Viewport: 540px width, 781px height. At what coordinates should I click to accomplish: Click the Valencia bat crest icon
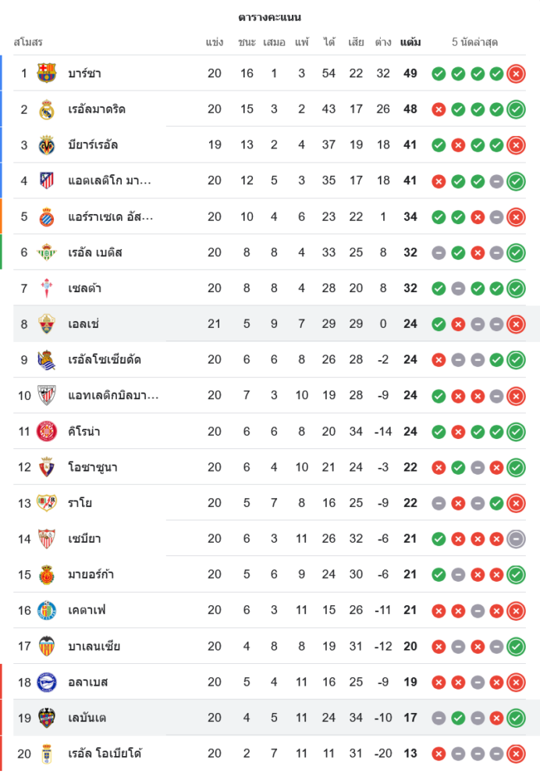(47, 646)
